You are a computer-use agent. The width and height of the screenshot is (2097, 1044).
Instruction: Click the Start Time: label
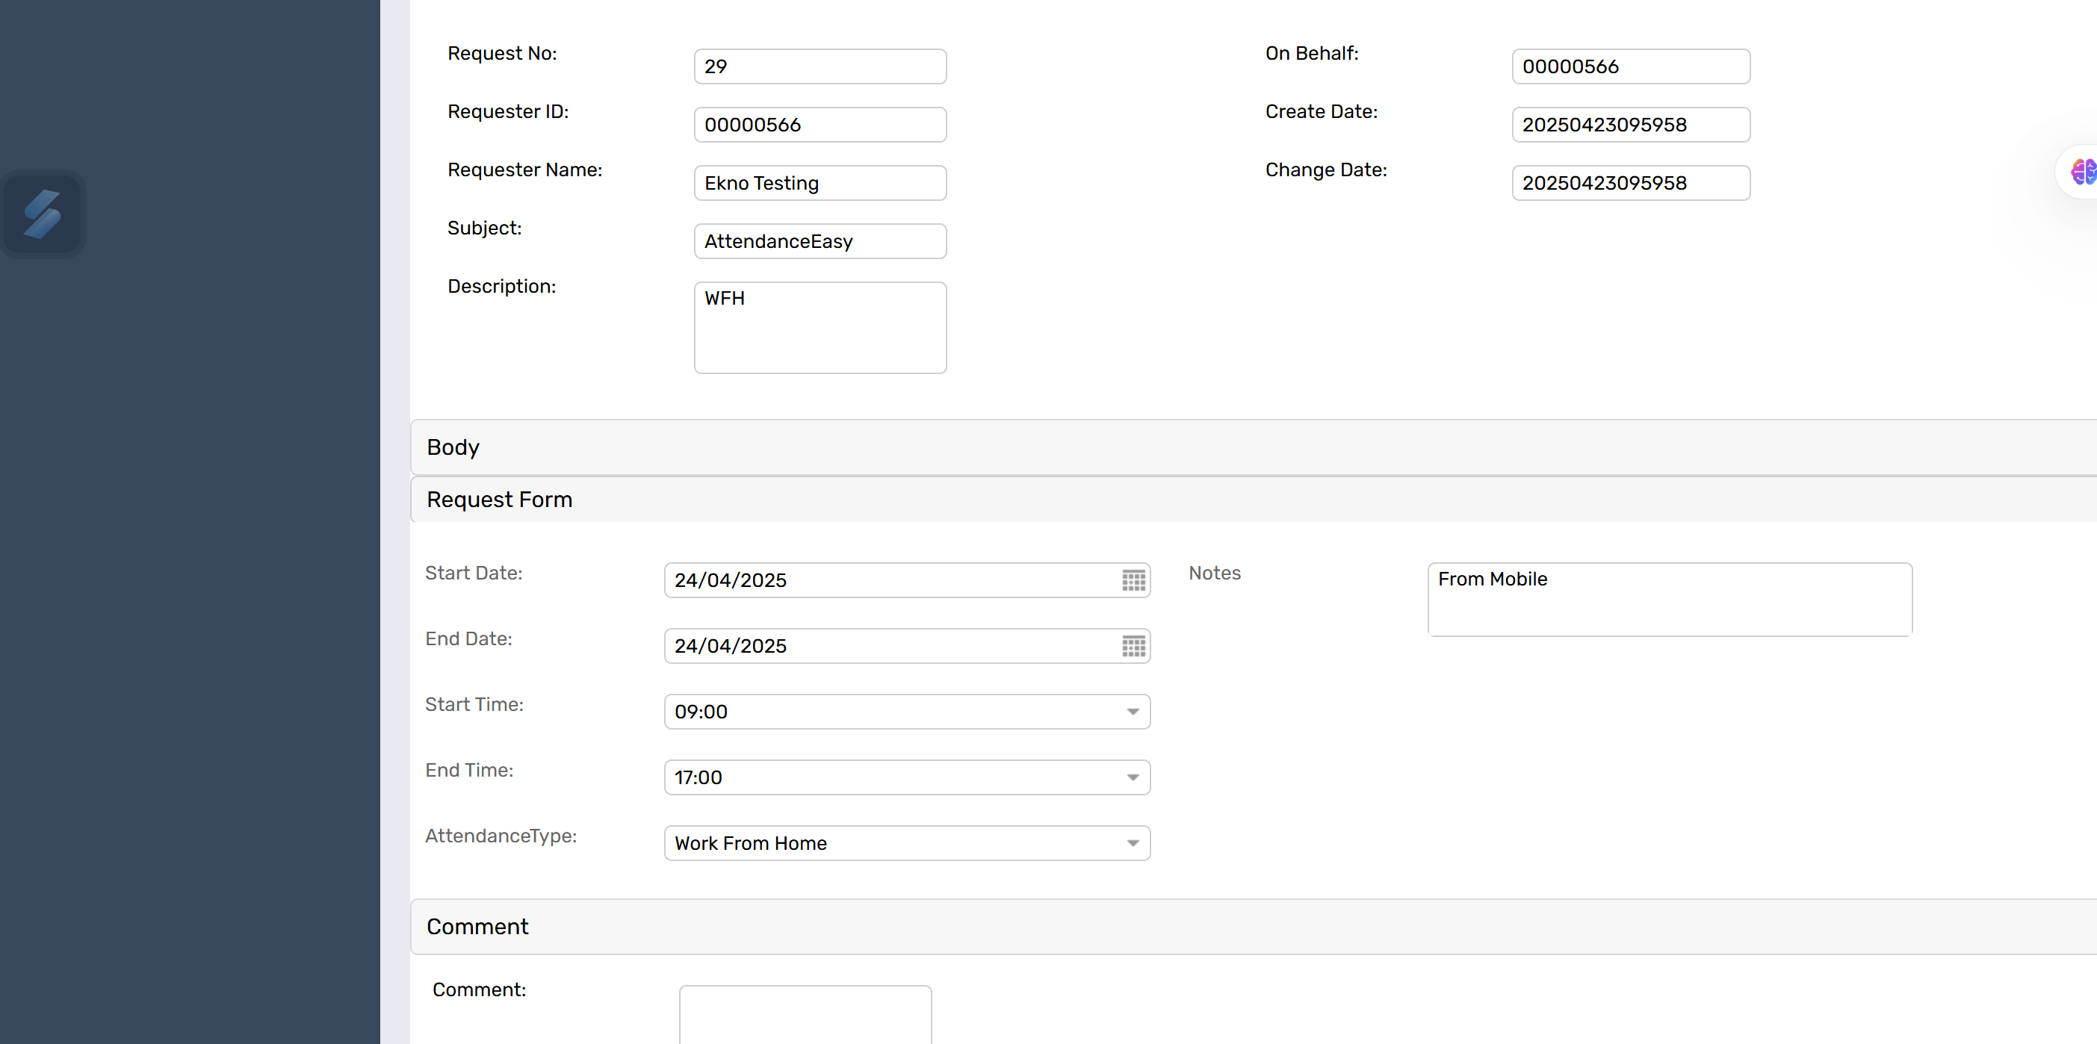coord(474,705)
